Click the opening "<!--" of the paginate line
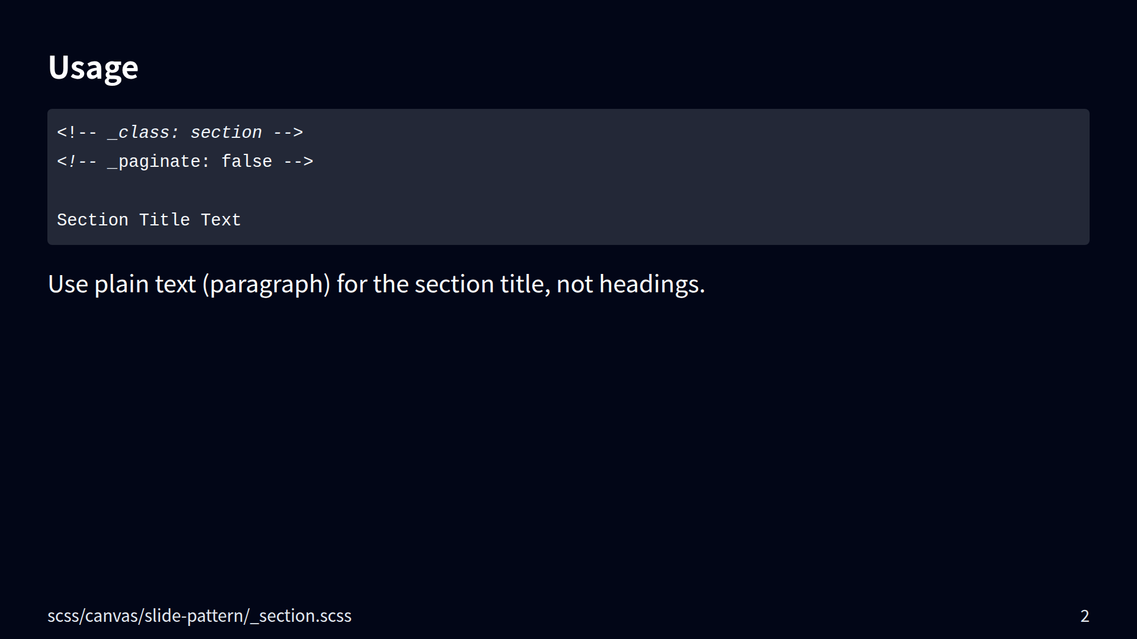Viewport: 1137px width, 639px height. (77, 162)
